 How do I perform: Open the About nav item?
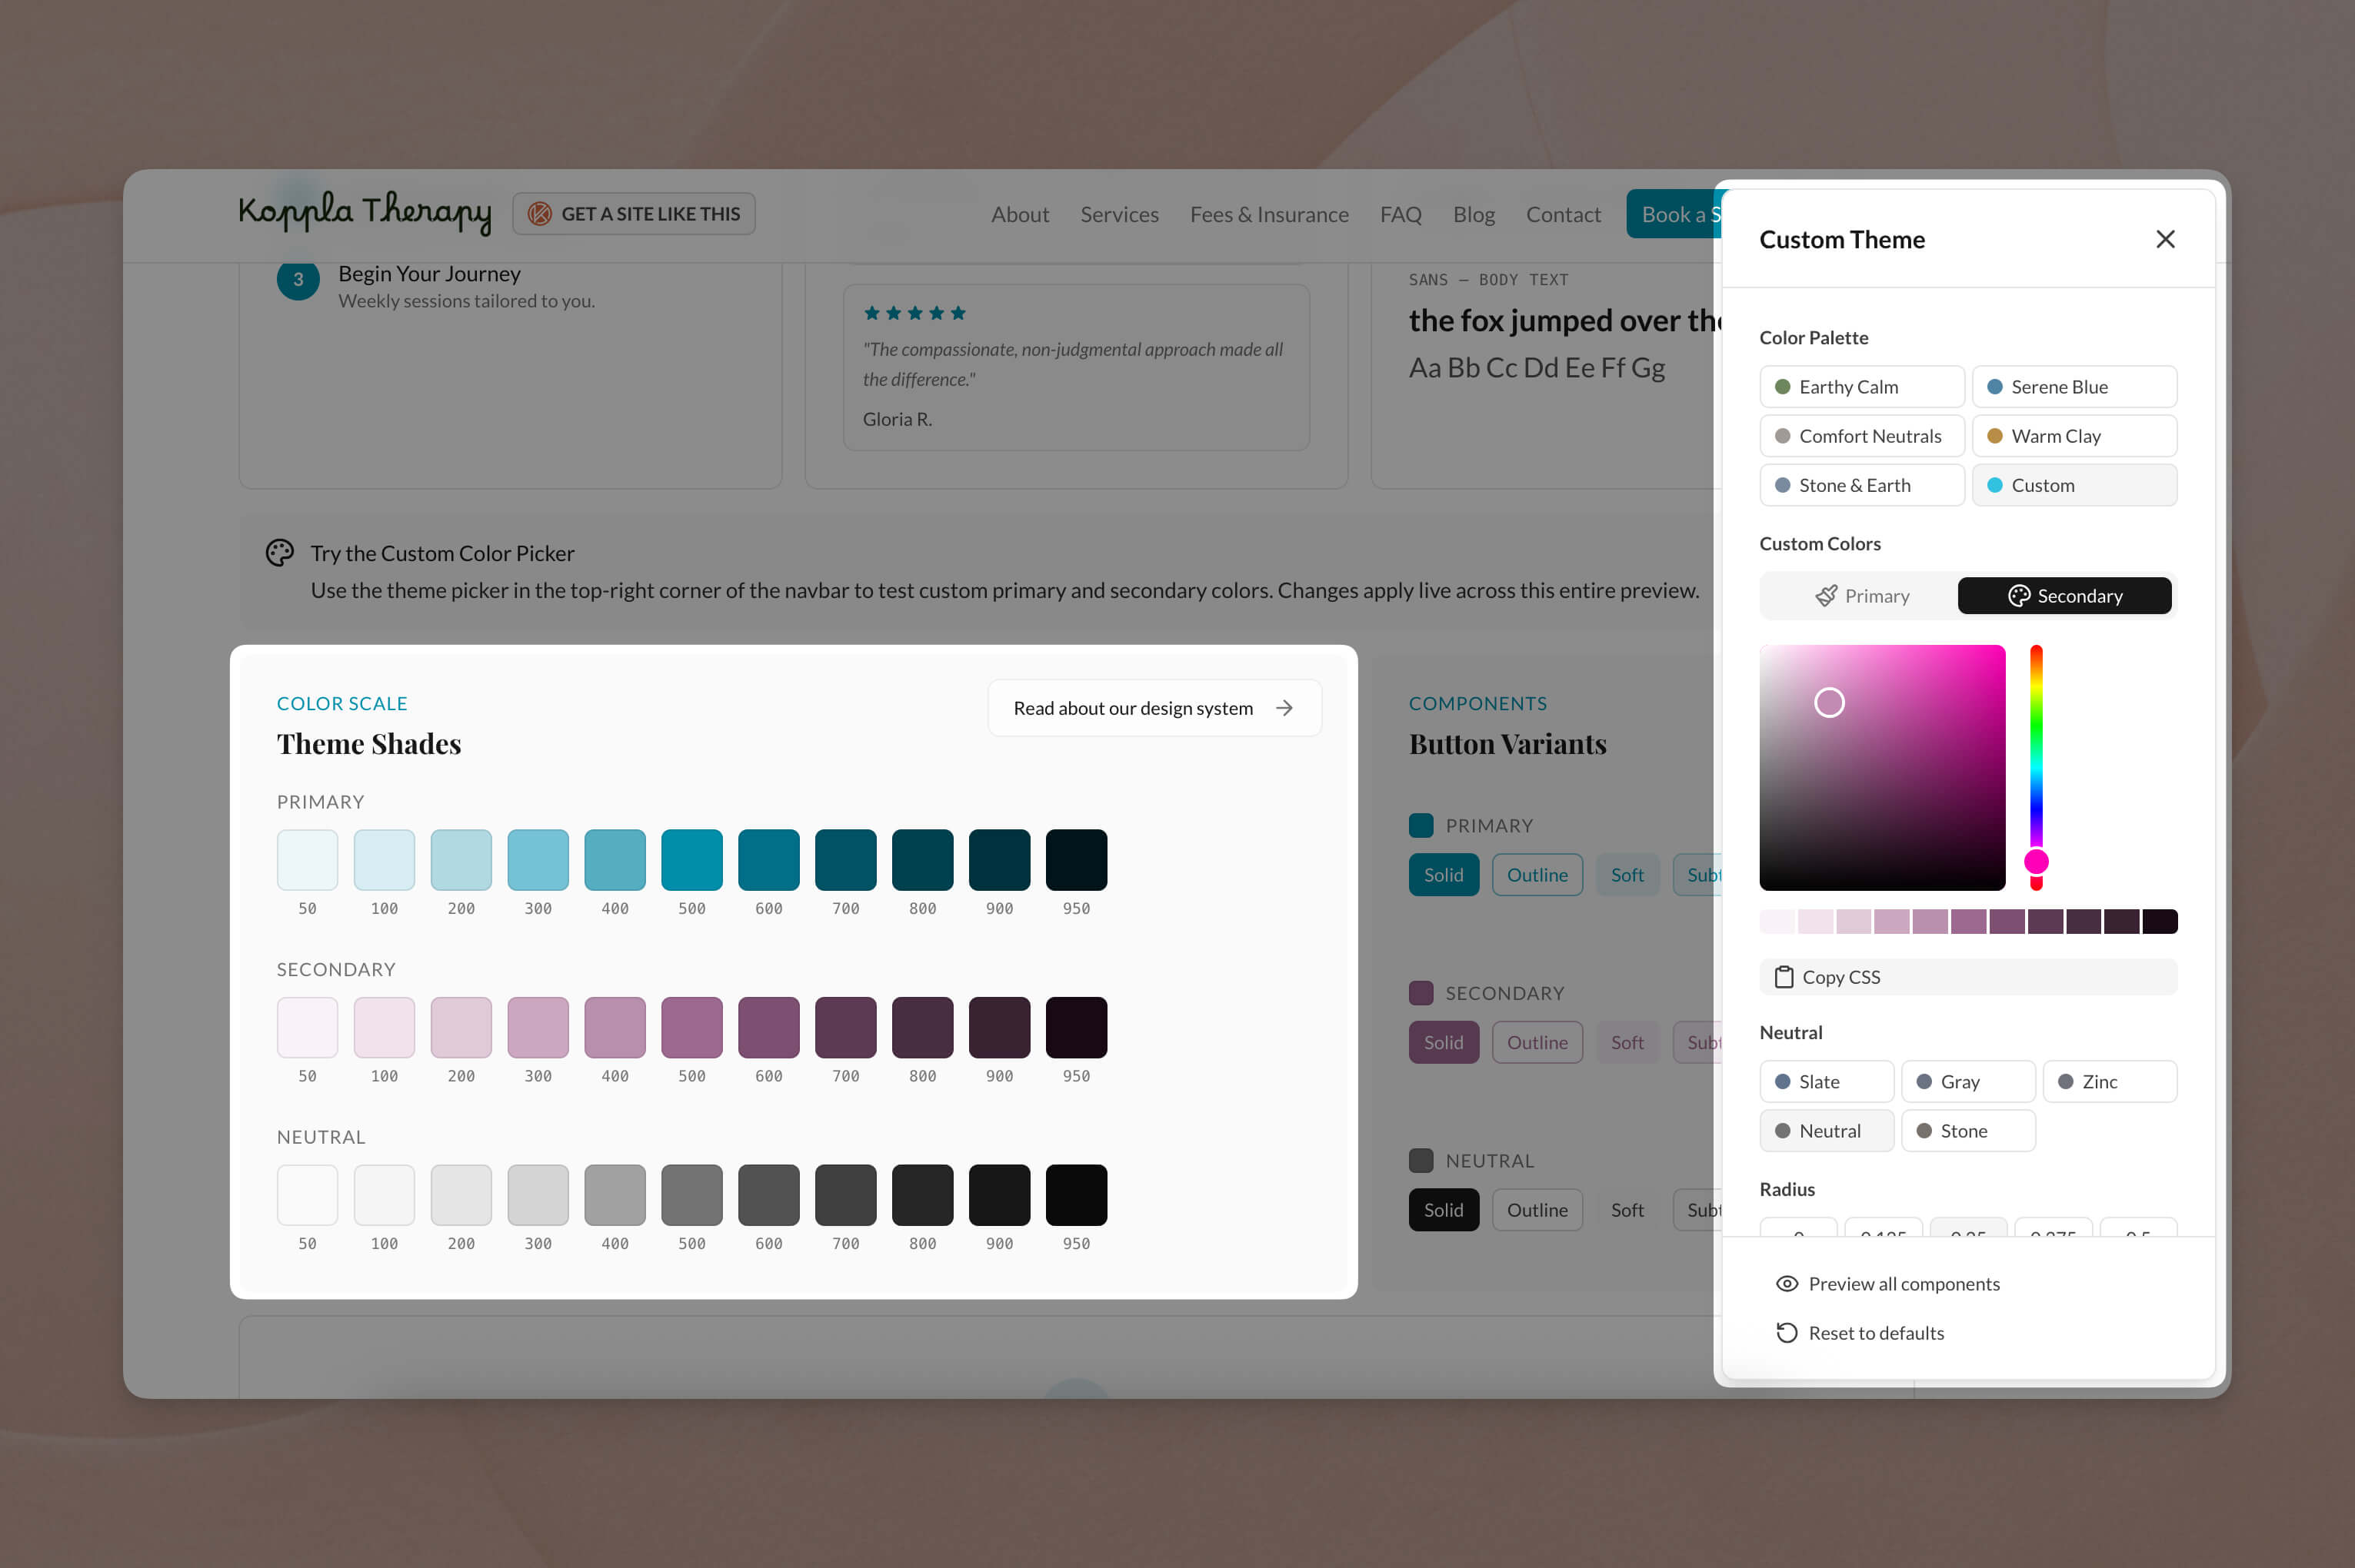(1019, 214)
